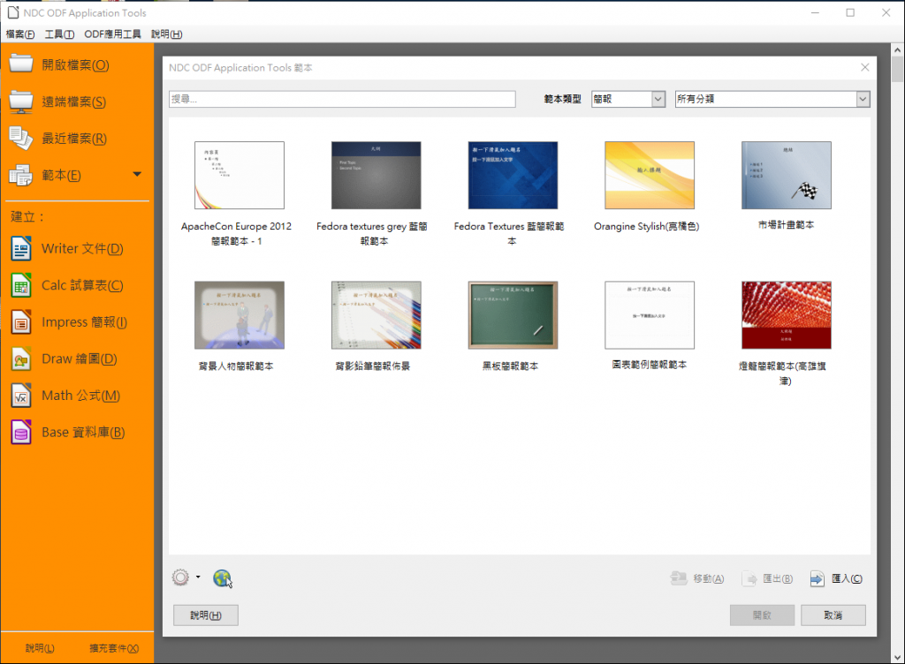Click the Draw 繪圖 icon
905x664 pixels.
pos(21,359)
